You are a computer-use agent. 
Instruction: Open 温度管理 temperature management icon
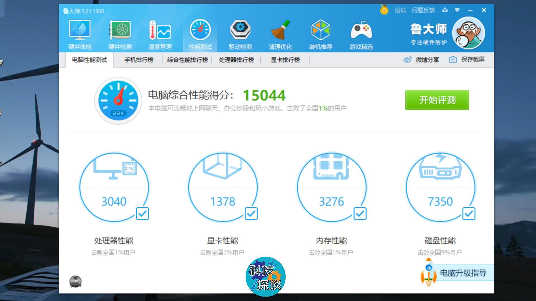click(160, 30)
